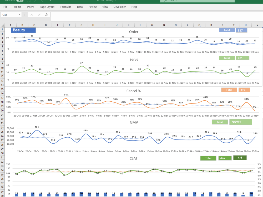
Task: Select the cell showing 827 total orders
Action: pyautogui.click(x=241, y=30)
